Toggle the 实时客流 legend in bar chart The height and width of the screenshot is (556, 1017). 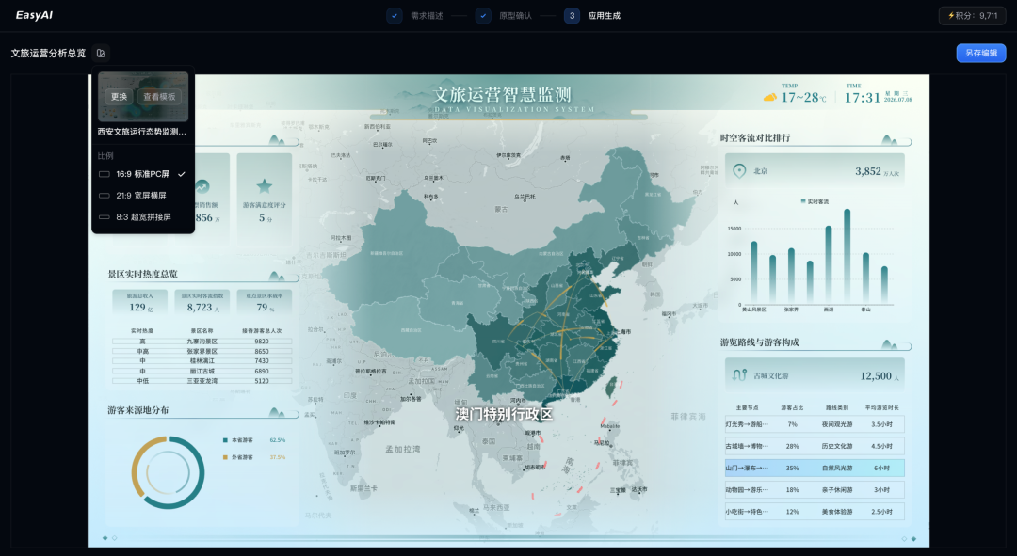(x=815, y=201)
